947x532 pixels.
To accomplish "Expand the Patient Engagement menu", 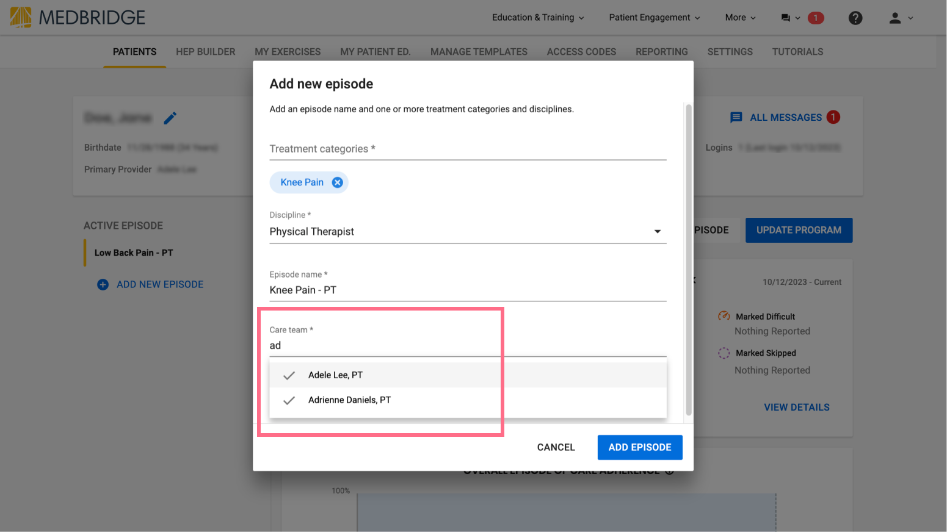I will tap(655, 18).
